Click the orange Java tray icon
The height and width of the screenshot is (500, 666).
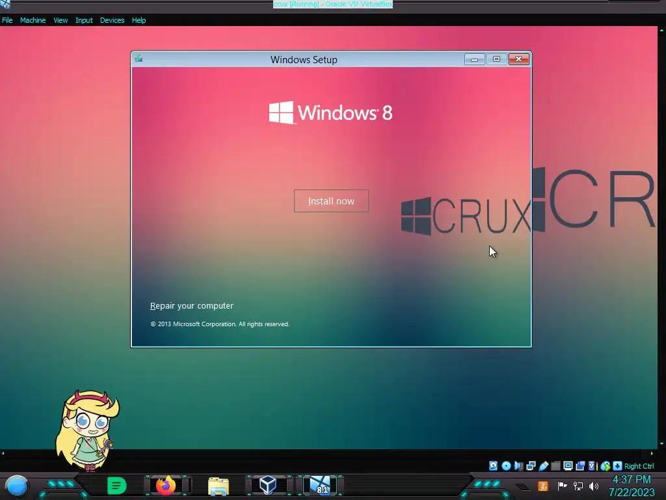(x=543, y=486)
